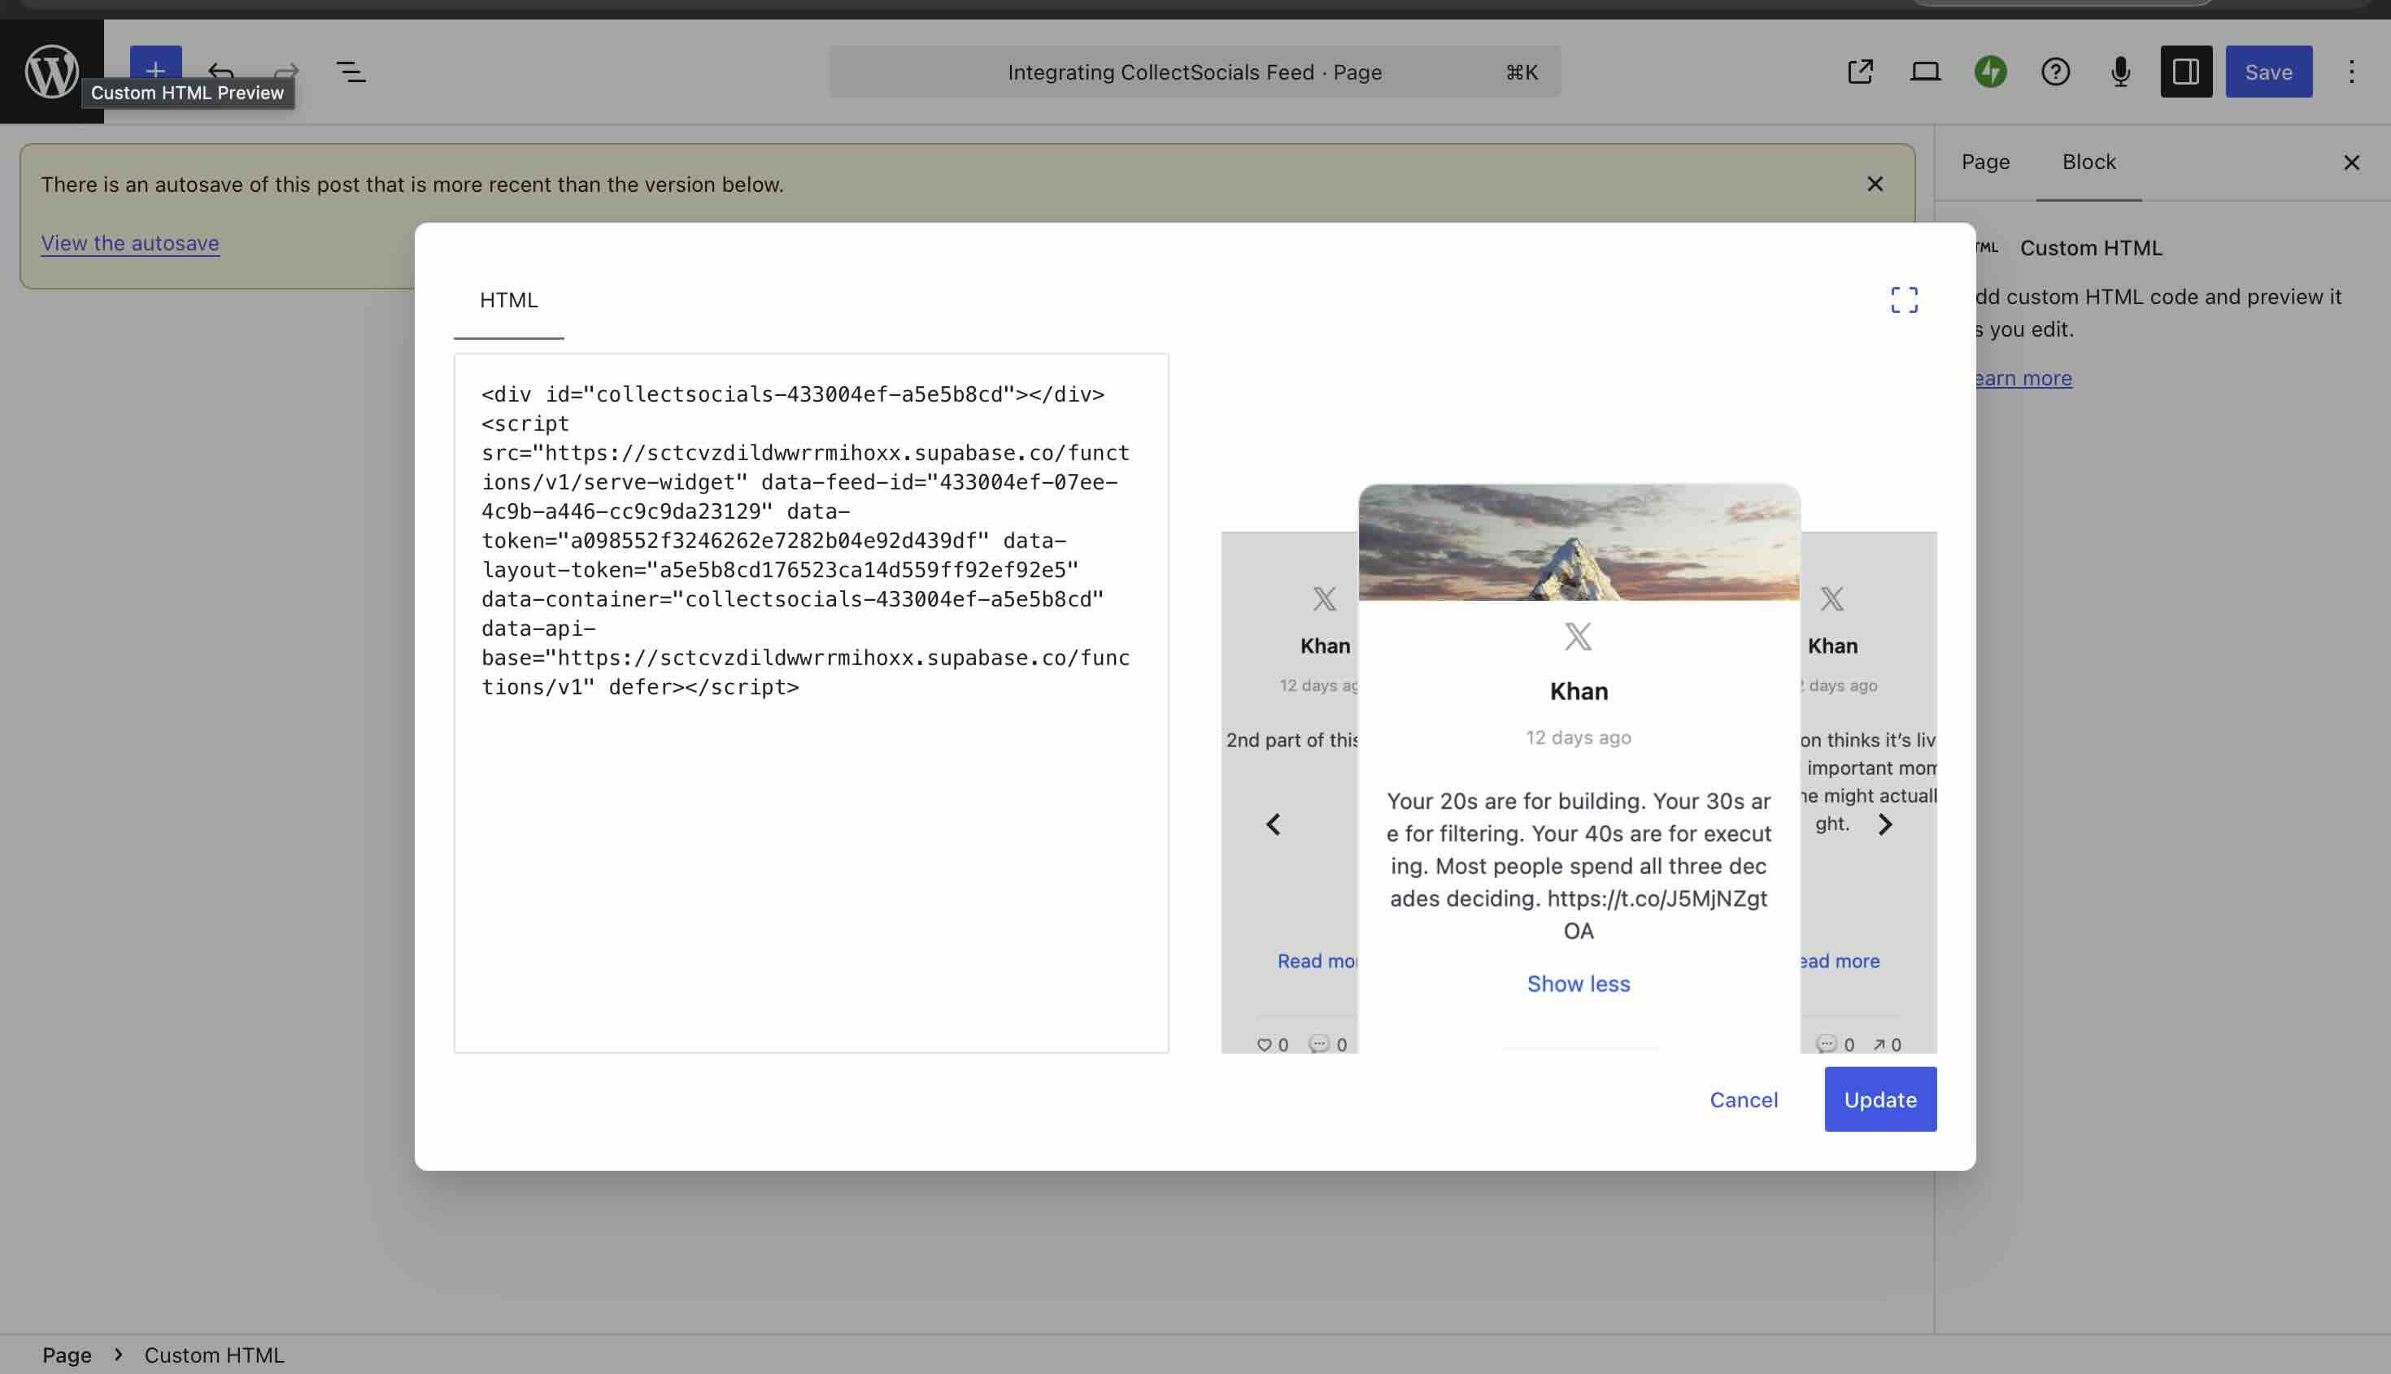The image size is (2391, 1374).
Task: Switch to the Block sidebar tab
Action: (x=2088, y=161)
